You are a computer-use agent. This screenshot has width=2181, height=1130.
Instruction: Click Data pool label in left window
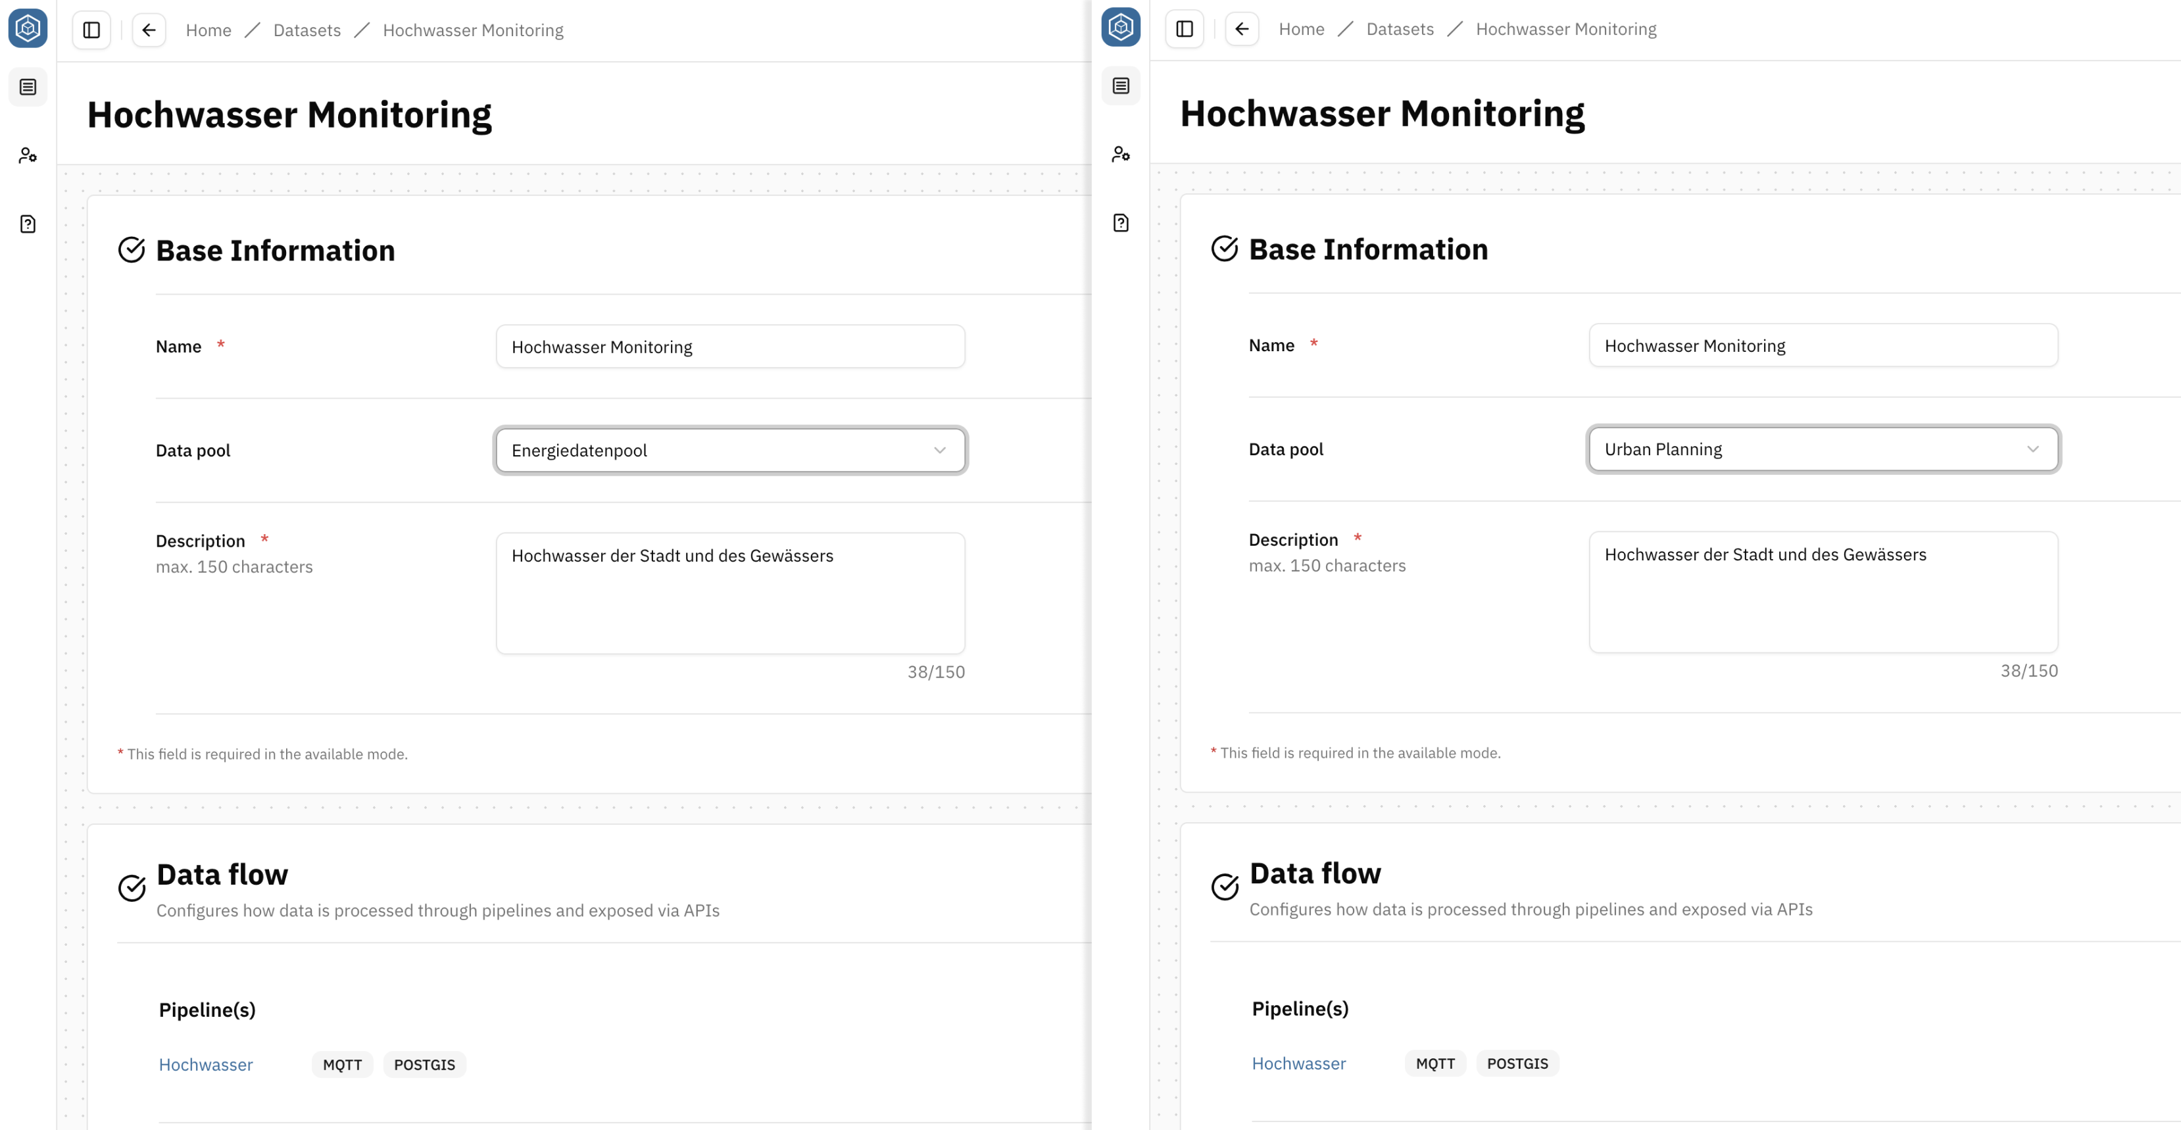tap(193, 451)
